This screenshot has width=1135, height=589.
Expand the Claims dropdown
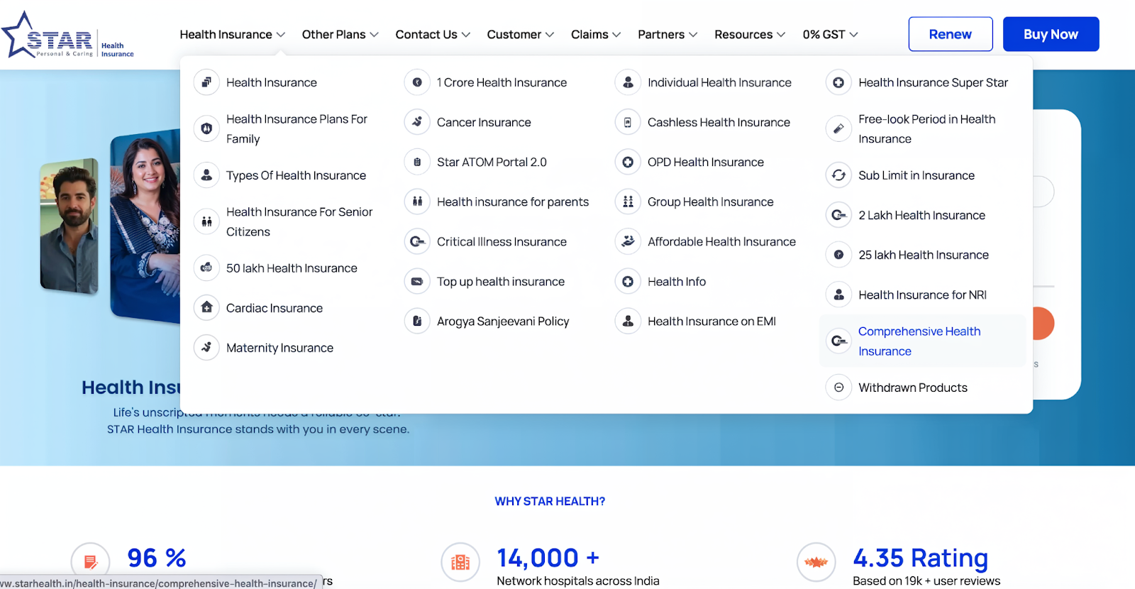click(596, 34)
